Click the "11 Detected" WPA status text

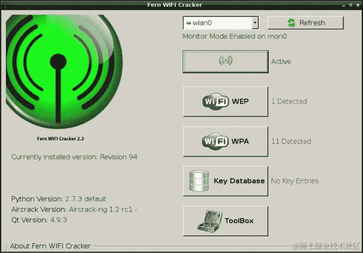click(291, 141)
